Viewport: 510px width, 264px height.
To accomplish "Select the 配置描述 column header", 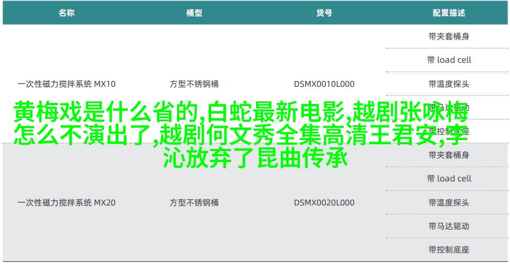I will click(449, 13).
